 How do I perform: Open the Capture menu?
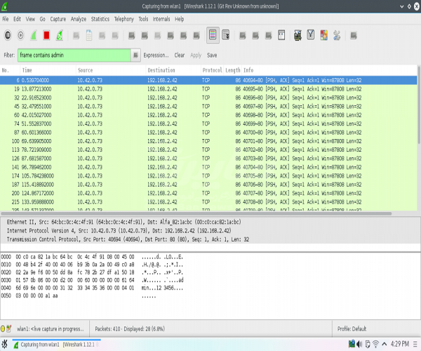[58, 19]
